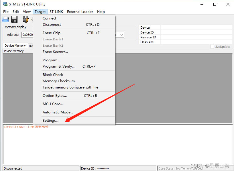Click the Revision ID row label
234x171 pixels.
148,37
